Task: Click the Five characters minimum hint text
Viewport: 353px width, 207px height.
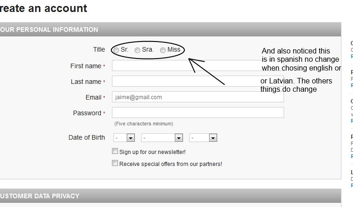Action: pos(143,124)
